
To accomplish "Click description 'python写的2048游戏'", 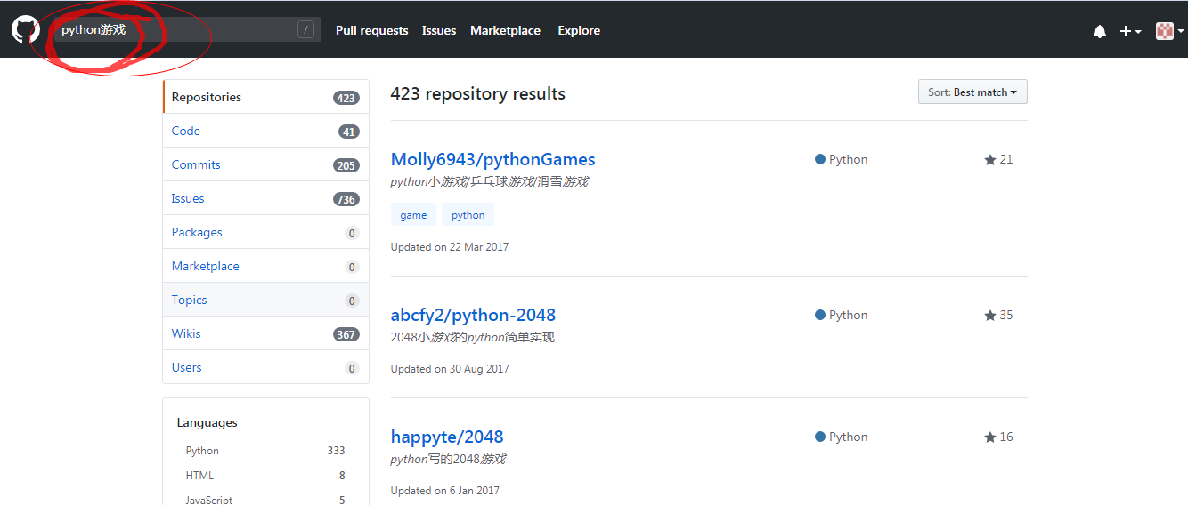I will coord(449,459).
